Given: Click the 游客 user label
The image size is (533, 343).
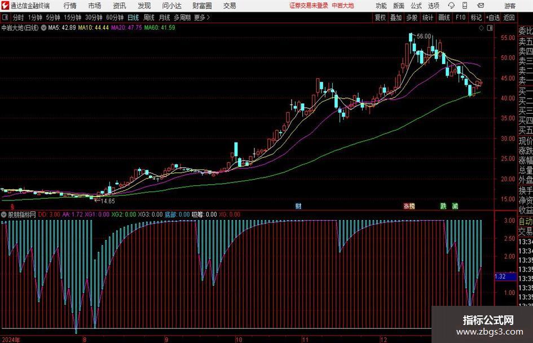Looking at the screenshot, I should point(510,6).
